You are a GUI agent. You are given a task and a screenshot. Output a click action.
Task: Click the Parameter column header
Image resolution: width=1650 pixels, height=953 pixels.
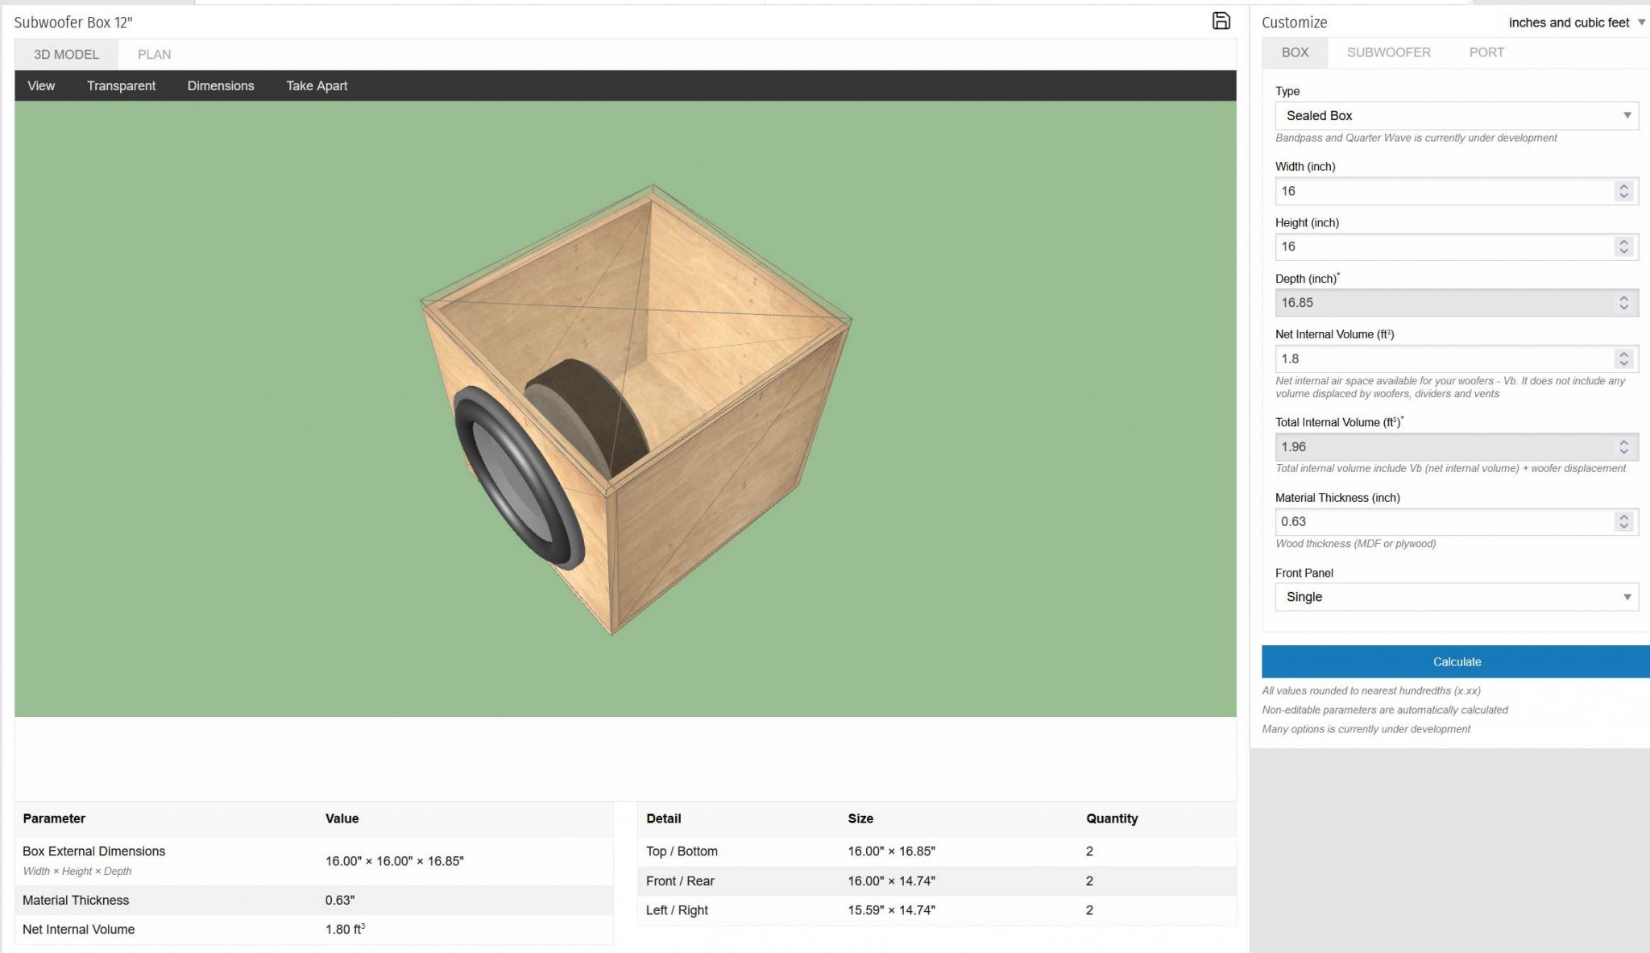click(54, 818)
